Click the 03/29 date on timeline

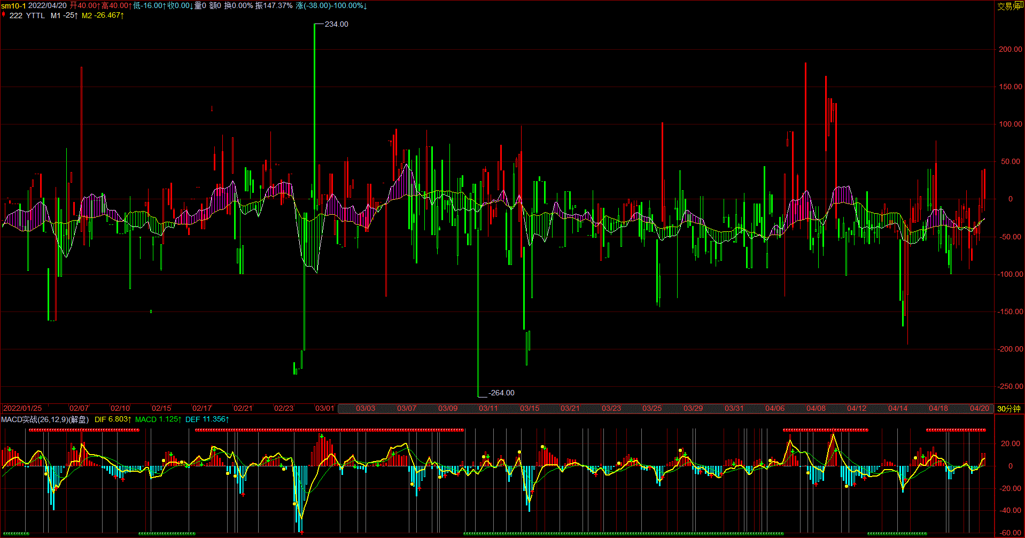pyautogui.click(x=693, y=408)
